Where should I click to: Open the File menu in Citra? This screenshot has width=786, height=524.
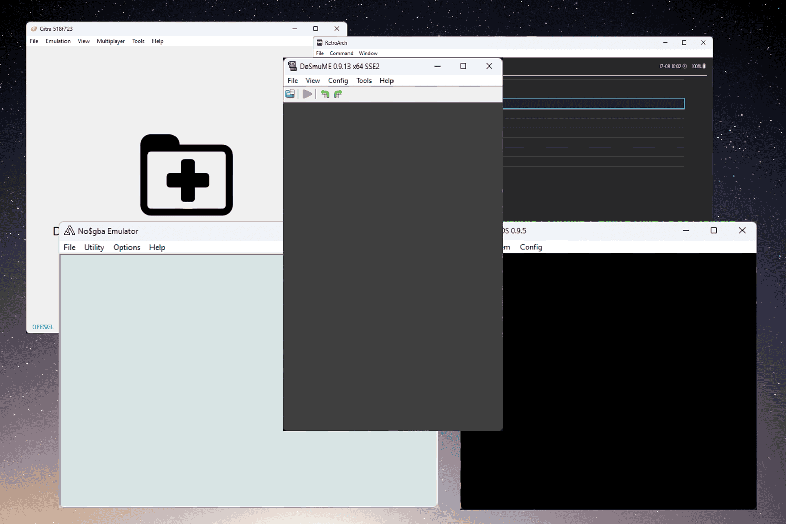(x=34, y=41)
